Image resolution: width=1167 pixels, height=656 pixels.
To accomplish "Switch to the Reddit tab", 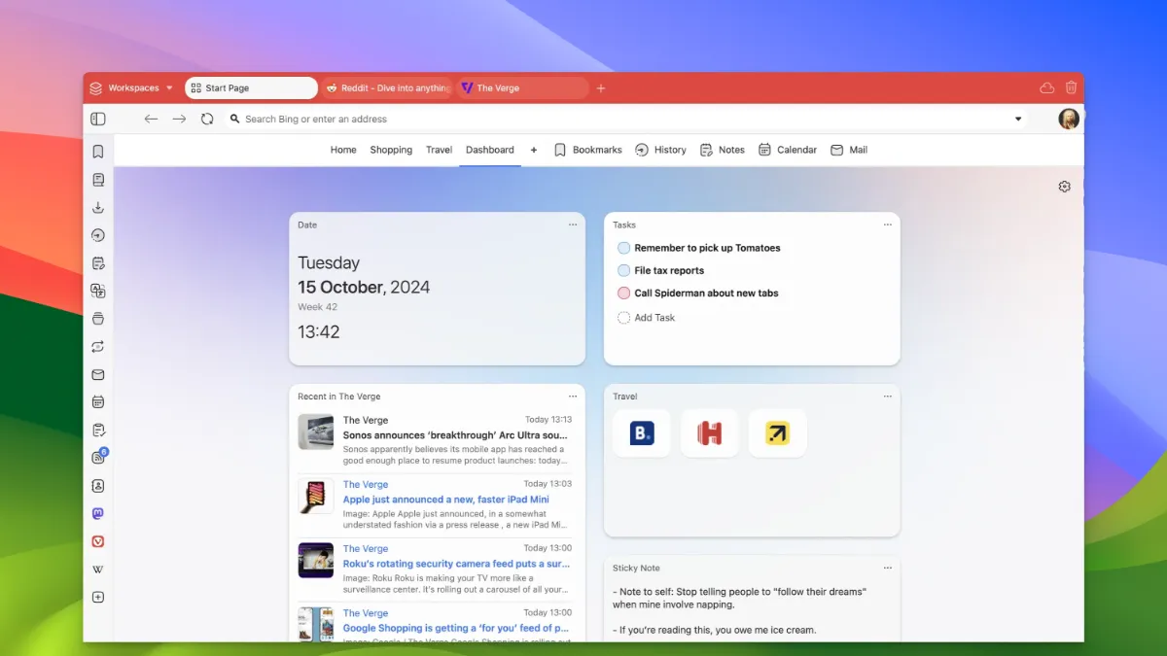I will [387, 87].
